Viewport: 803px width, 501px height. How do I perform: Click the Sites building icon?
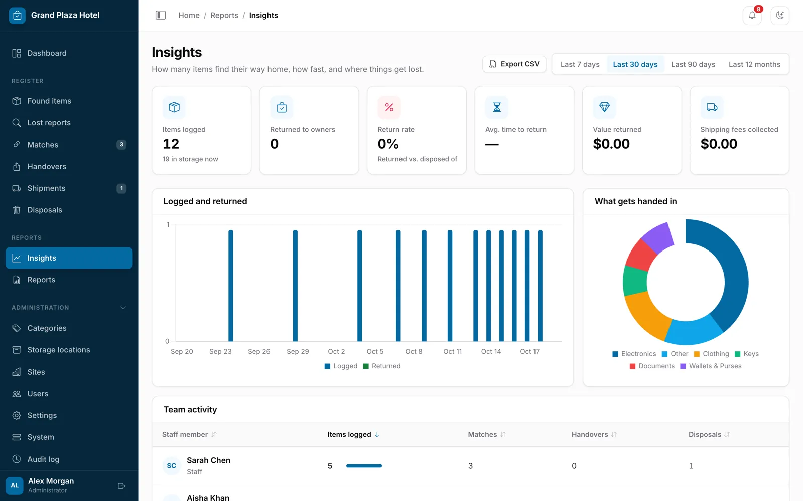tap(17, 372)
